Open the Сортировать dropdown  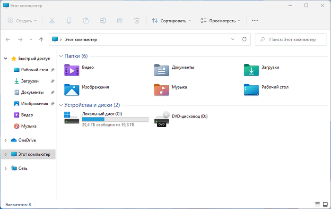pos(171,21)
